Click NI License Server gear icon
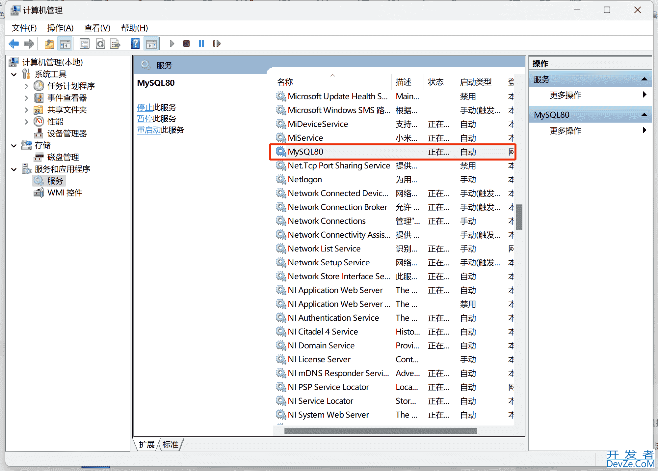The height and width of the screenshot is (471, 658). click(280, 359)
